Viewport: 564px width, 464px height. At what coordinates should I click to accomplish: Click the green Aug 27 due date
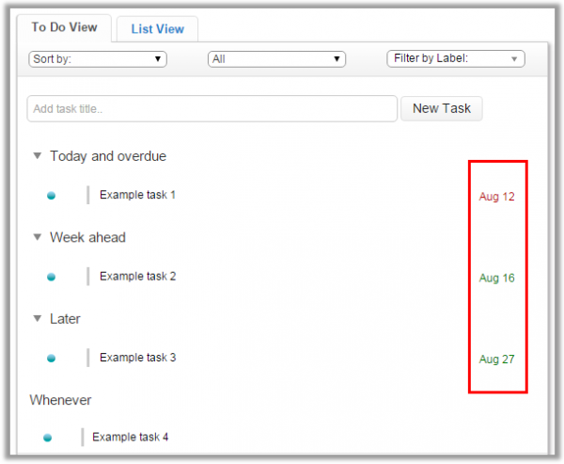tap(496, 360)
